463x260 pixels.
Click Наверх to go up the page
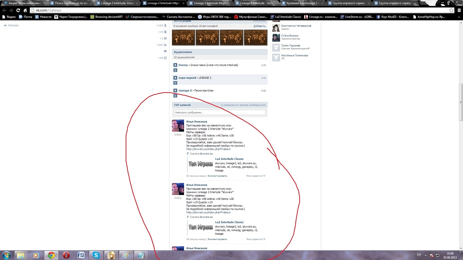(11, 25)
